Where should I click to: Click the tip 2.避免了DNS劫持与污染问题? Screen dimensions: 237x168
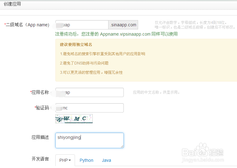(84, 63)
